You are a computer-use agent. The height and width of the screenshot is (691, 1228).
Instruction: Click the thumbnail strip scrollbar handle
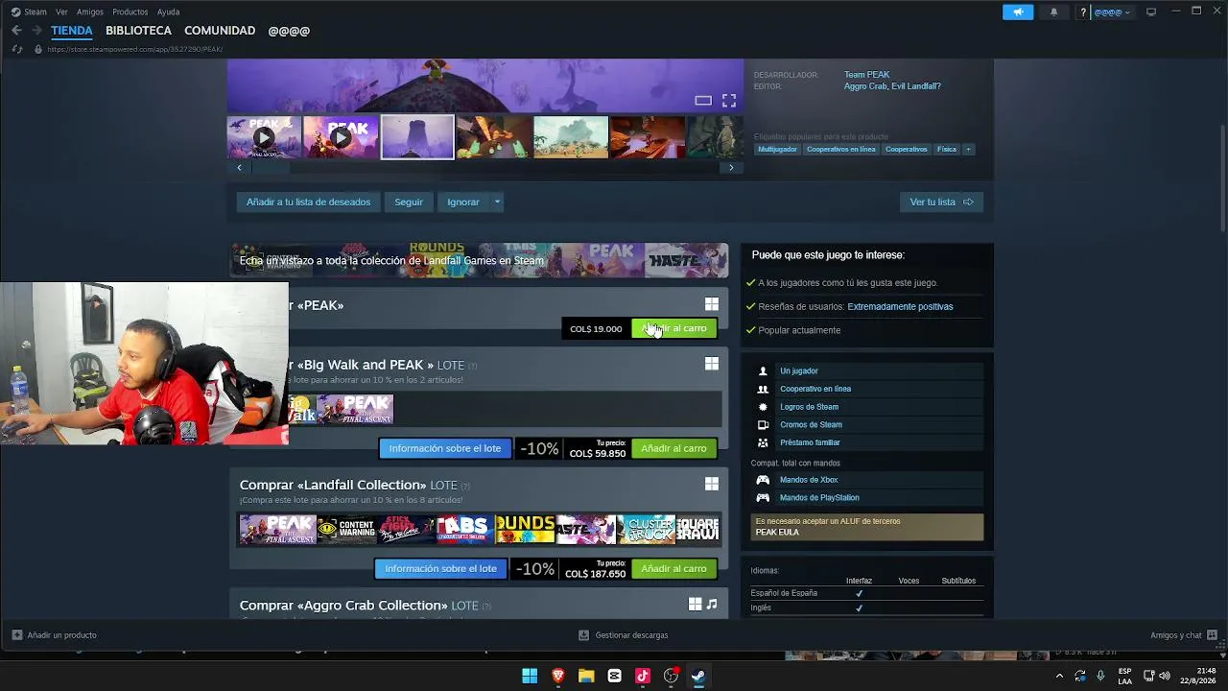[271, 167]
